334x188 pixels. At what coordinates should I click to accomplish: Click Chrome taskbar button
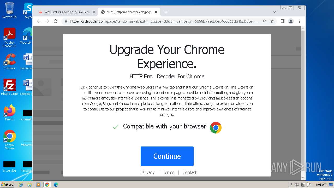[47, 185]
